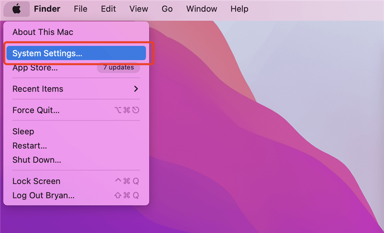This screenshot has height=233, width=384.
Task: Choose About This Mac
Action: point(76,32)
